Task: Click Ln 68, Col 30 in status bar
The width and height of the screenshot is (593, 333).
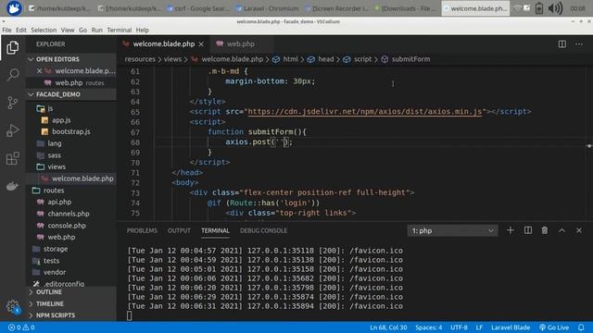Action: 388,327
